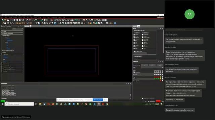The height and width of the screenshot is (120, 215).
Task: Toggle the Vias checkbox in Find filter
Action: point(134,44)
